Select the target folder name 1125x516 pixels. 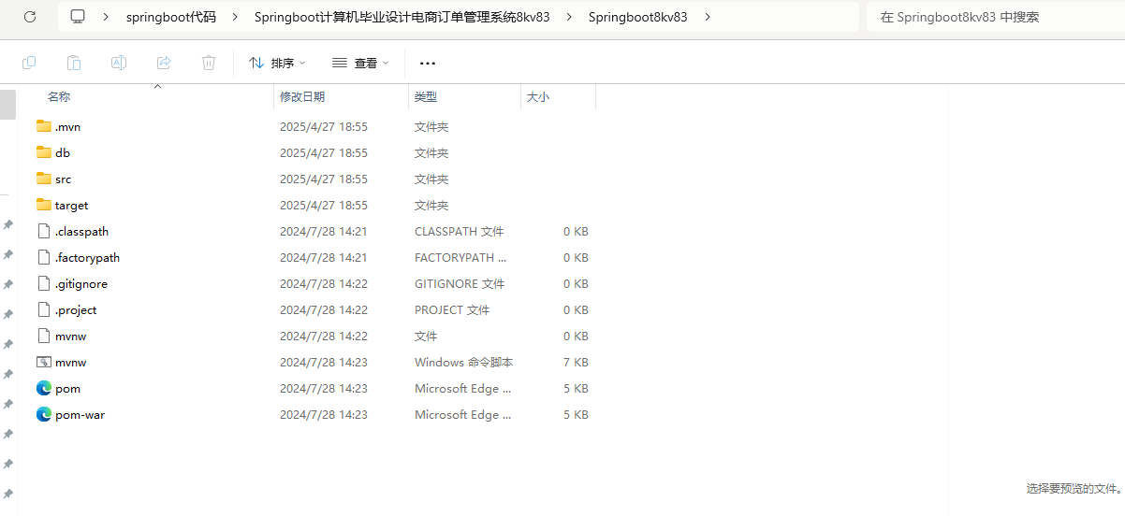pyautogui.click(x=71, y=205)
